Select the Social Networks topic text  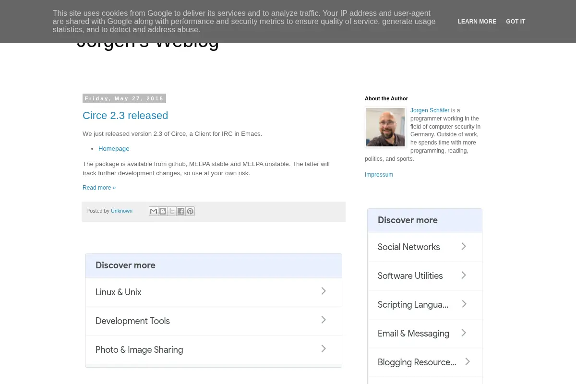pos(409,247)
